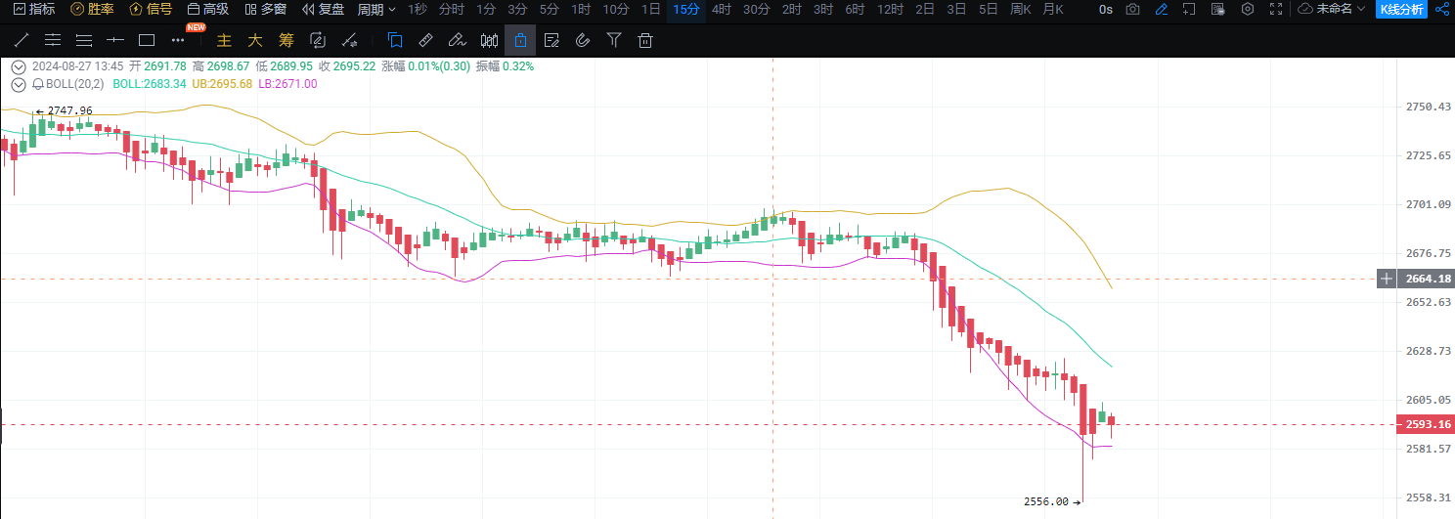Select the rectangle drawing tool
This screenshot has width=1455, height=519.
147,41
